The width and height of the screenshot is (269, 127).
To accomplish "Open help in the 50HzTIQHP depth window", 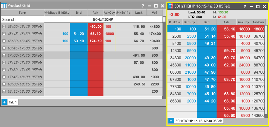I will click(245, 7).
